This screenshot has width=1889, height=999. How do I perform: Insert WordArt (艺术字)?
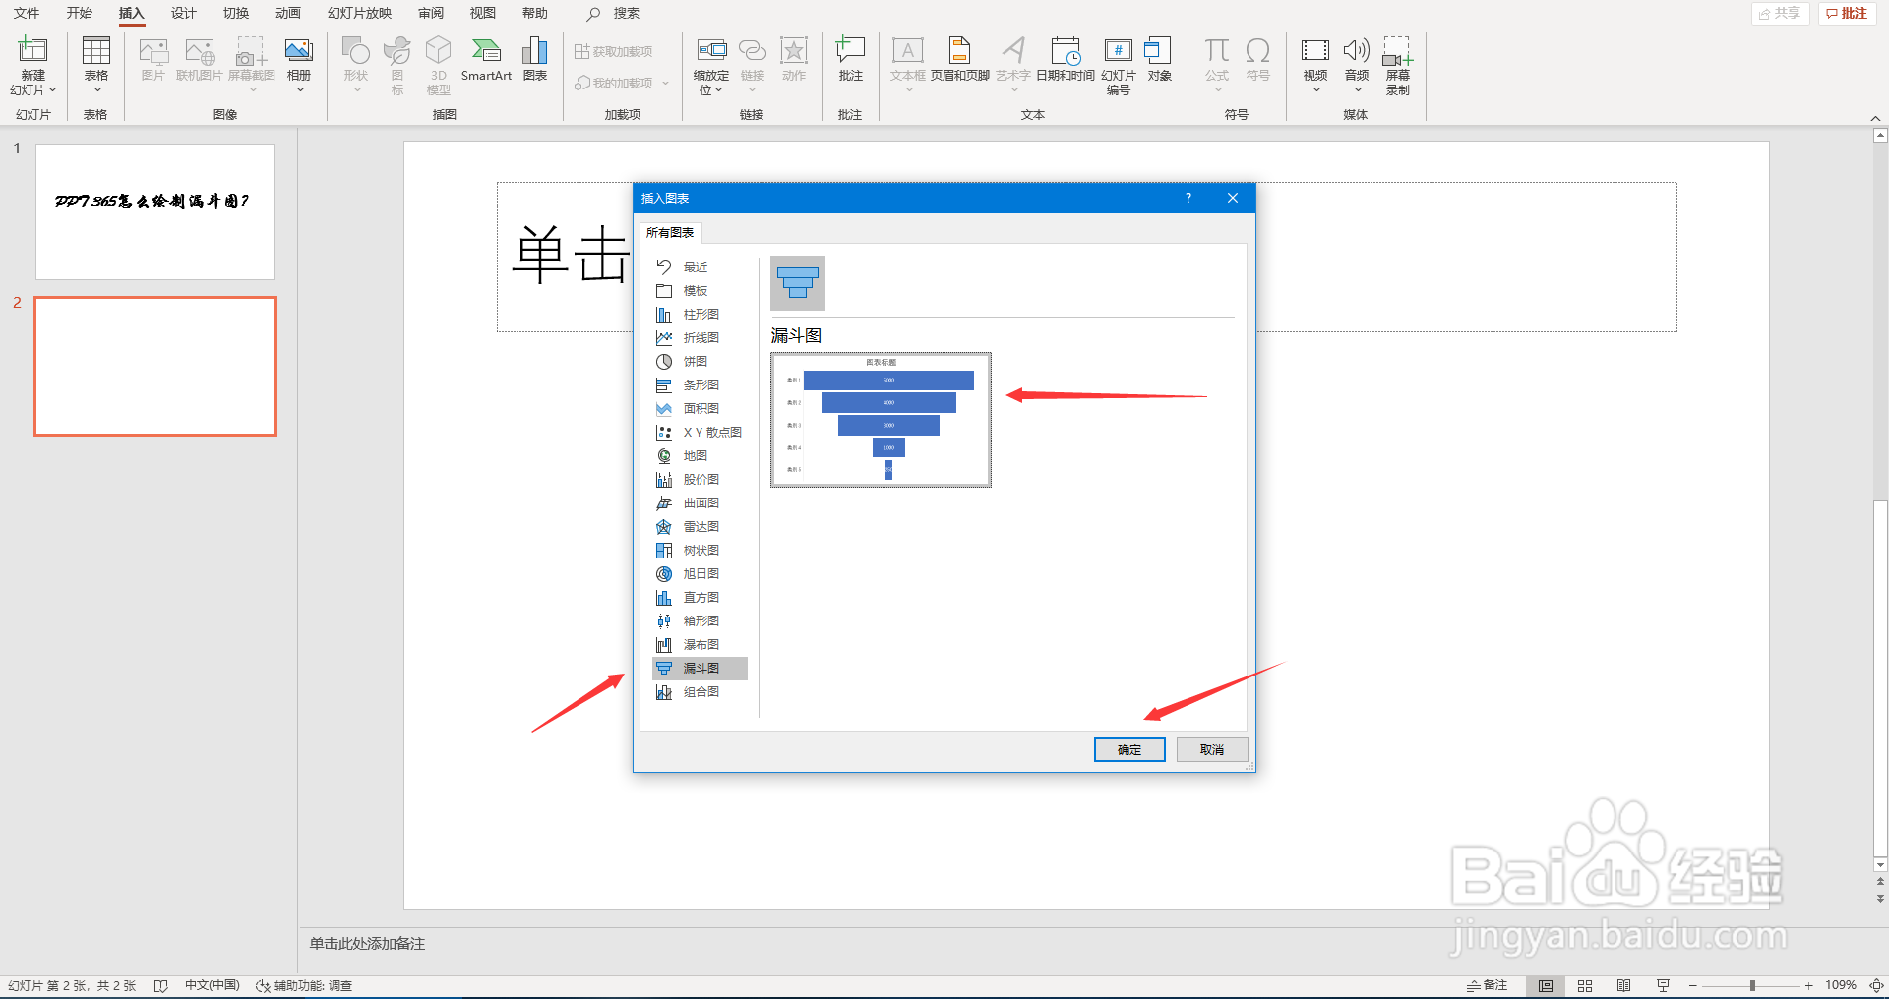(x=1012, y=59)
